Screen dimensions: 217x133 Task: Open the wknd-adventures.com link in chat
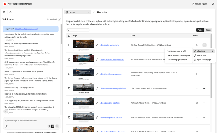pyautogui.click(x=26, y=29)
